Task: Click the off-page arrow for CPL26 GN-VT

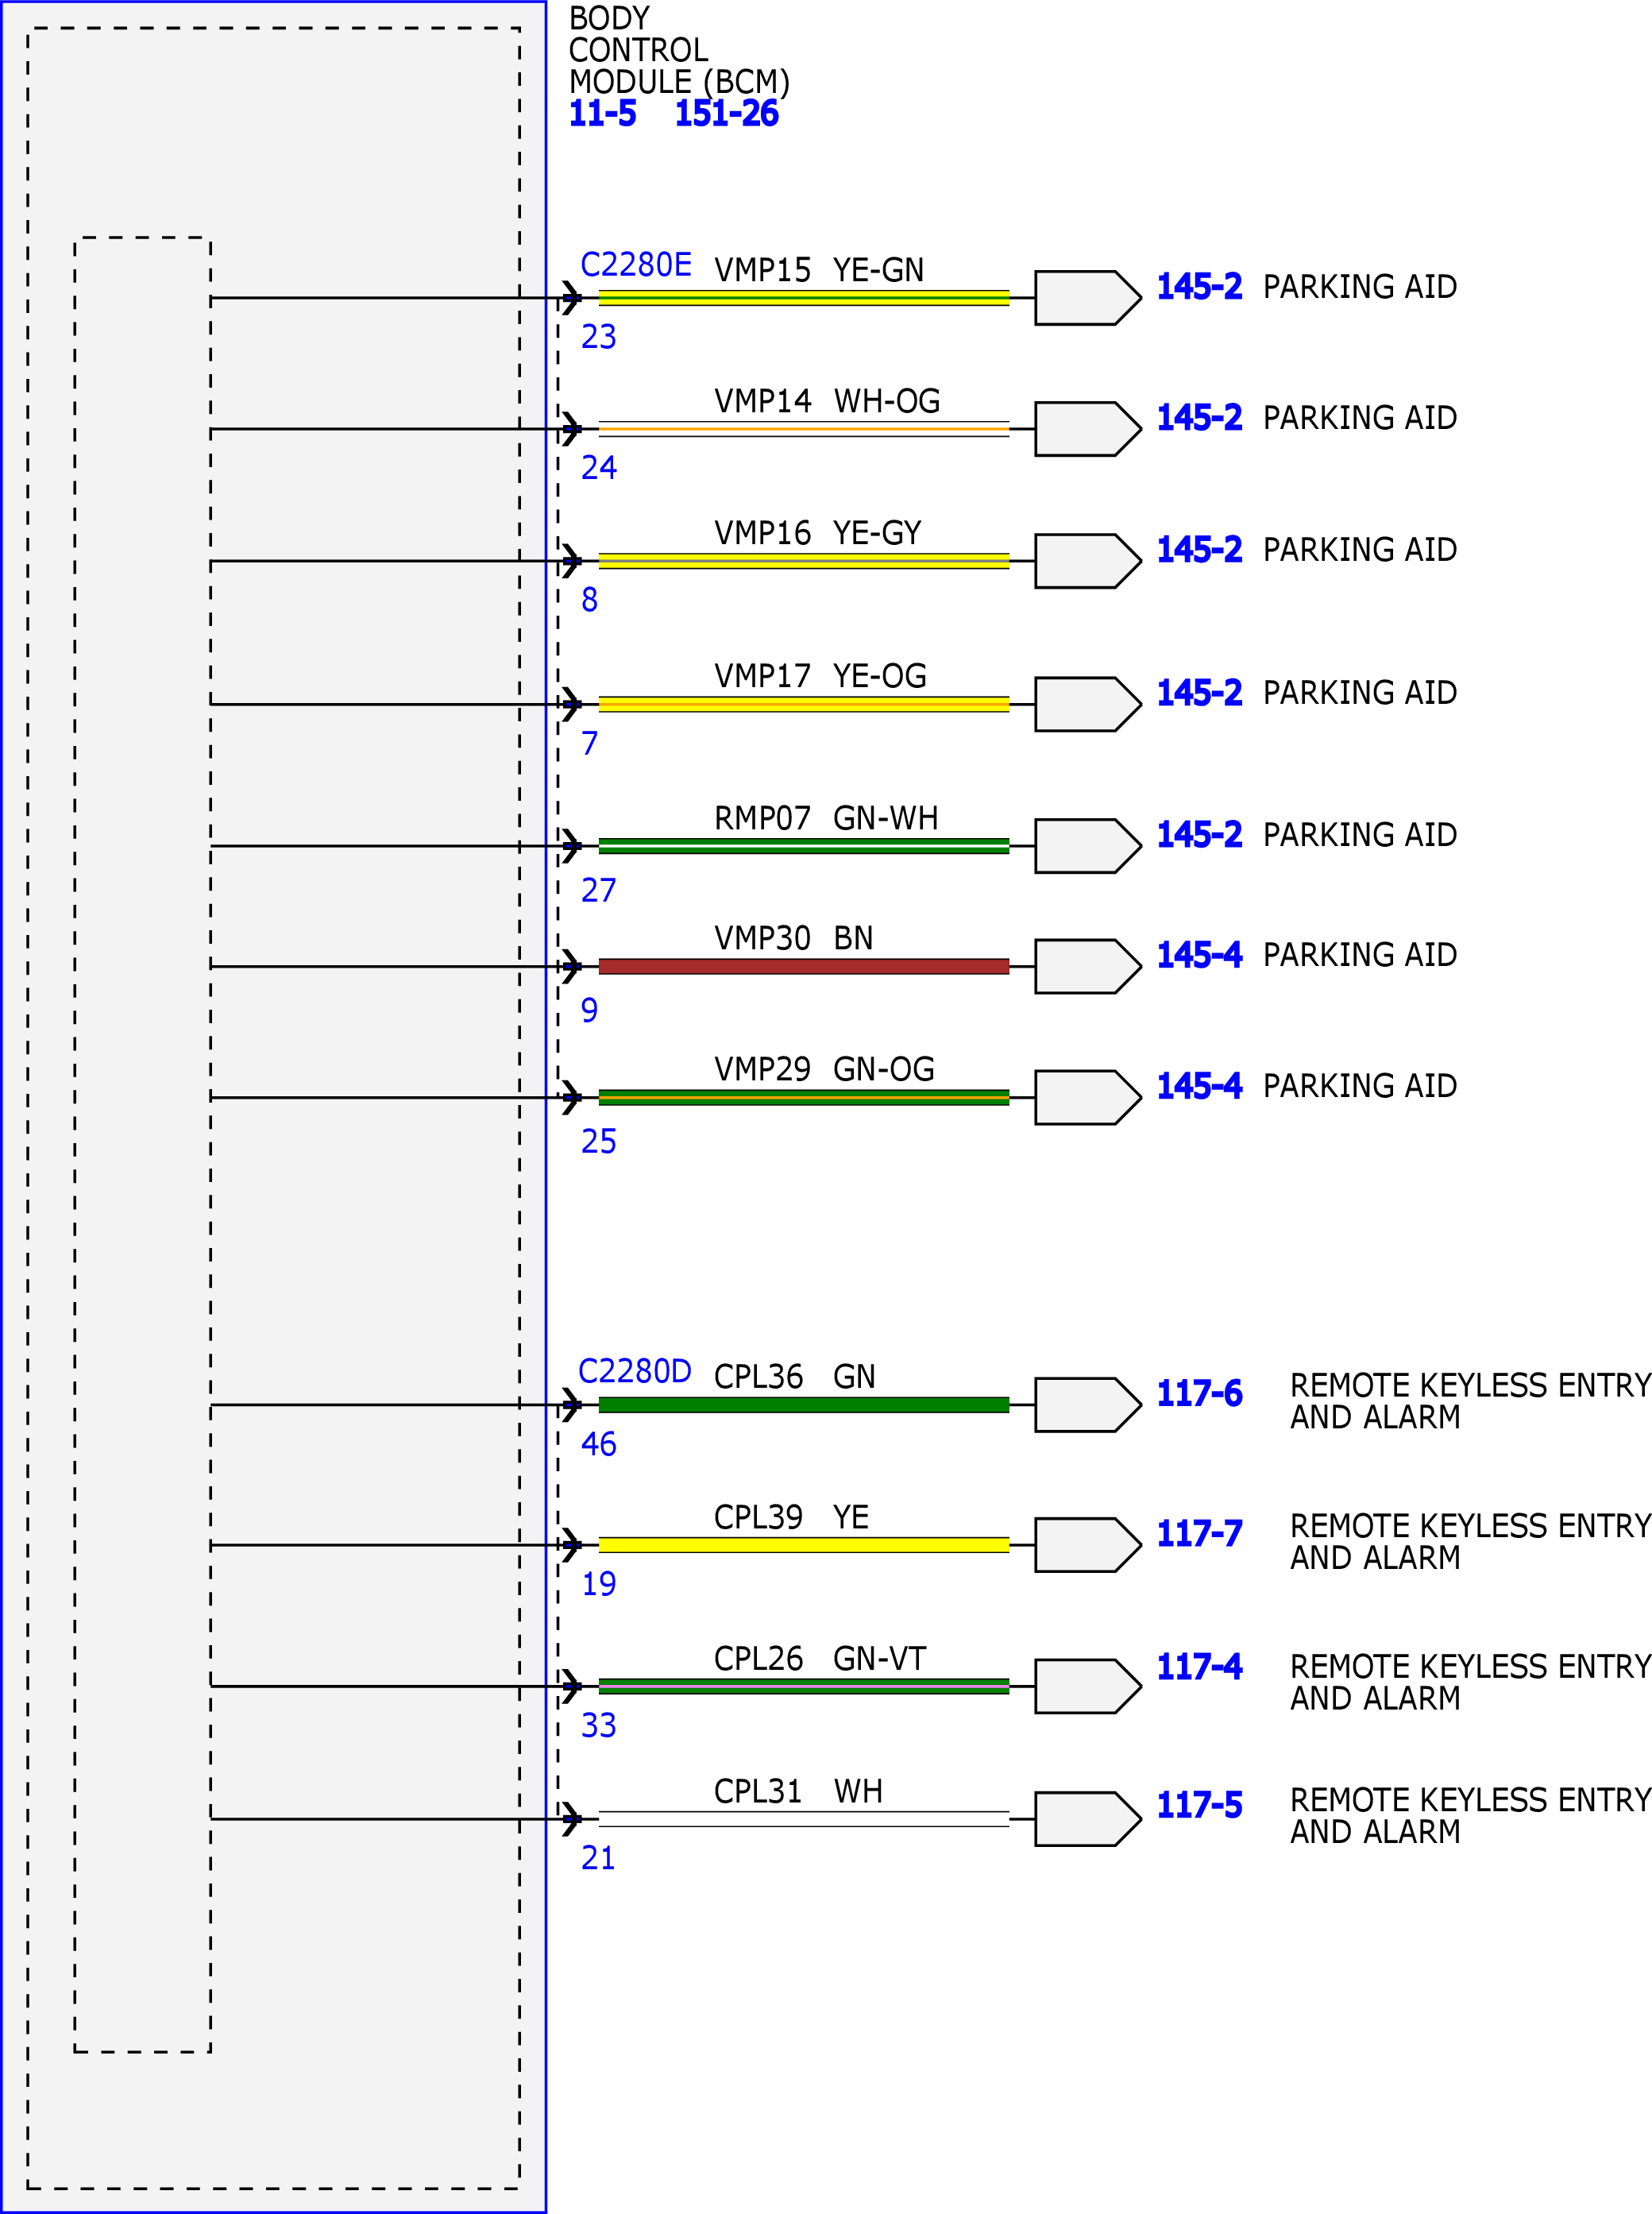Action: coord(1087,1686)
